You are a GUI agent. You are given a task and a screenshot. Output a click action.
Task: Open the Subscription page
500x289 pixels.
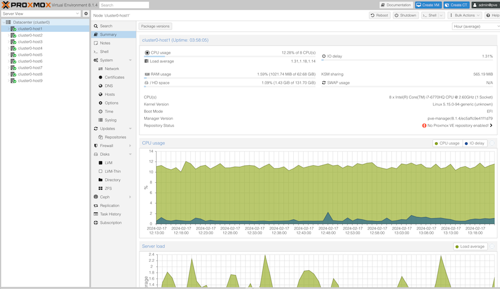[111, 222]
